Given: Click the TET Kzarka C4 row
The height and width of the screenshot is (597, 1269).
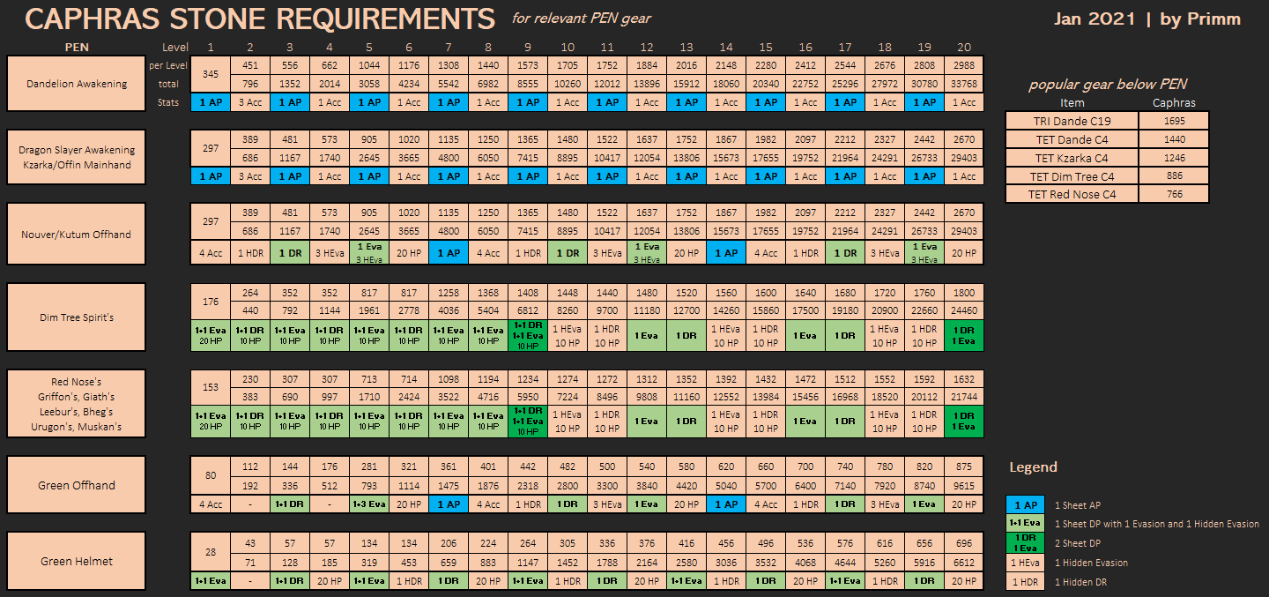Looking at the screenshot, I should [1107, 158].
